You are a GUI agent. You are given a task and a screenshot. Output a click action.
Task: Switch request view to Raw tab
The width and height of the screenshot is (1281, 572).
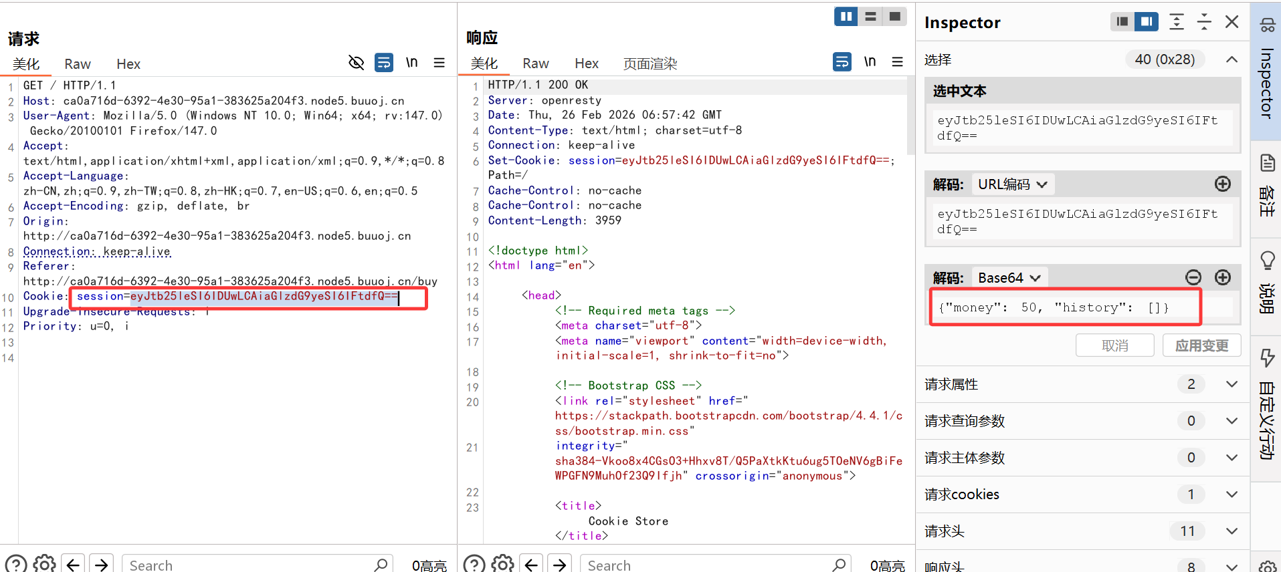click(x=78, y=64)
